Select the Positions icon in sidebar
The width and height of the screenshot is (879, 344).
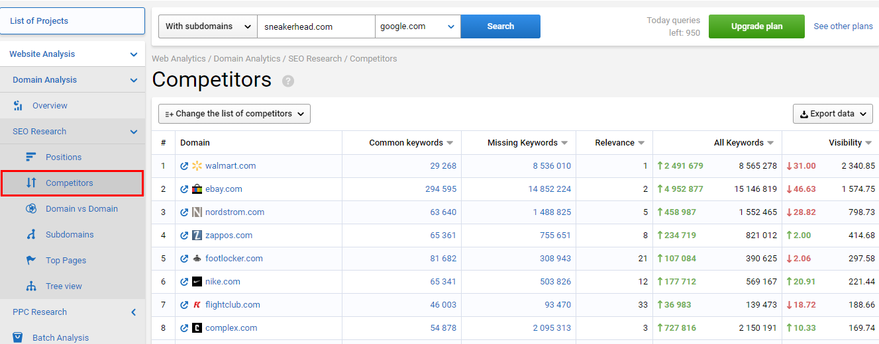click(x=31, y=157)
